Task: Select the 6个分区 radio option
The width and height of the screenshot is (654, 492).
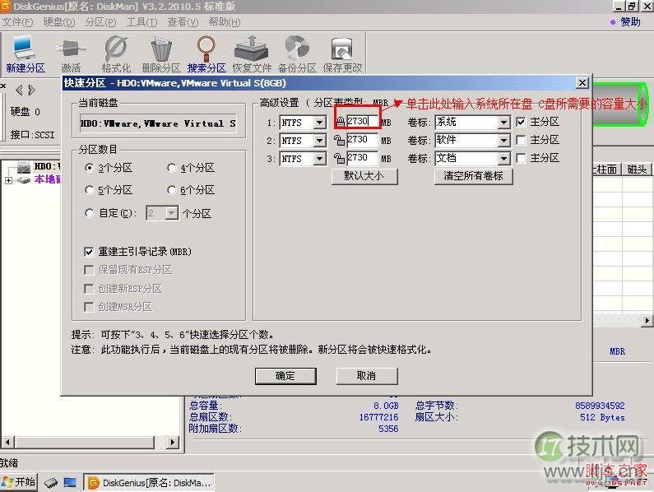Action: coord(171,190)
